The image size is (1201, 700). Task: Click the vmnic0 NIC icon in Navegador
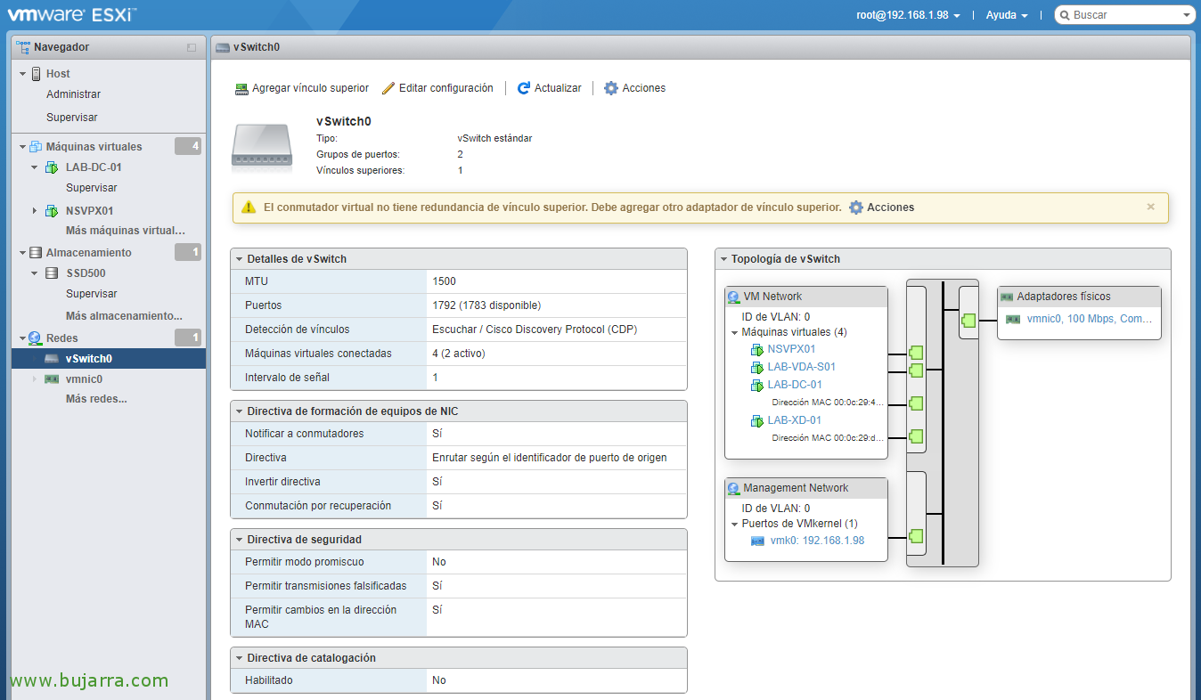[x=52, y=379]
